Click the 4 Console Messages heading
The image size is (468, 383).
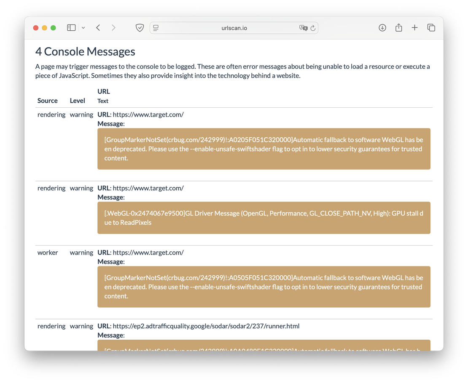click(x=85, y=51)
